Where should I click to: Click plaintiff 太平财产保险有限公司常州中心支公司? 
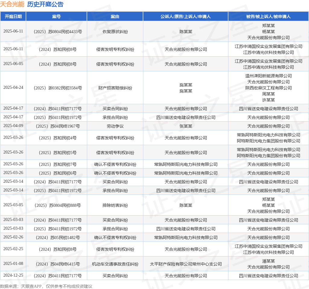pos(186,264)
